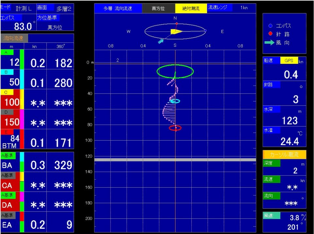This screenshot has width=314, height=234.
Task: Click the layer A direction value 182
Action: coord(63,63)
